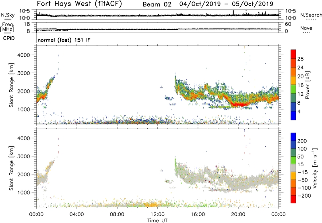Click the '08:00' time axis tick label

point(117,215)
